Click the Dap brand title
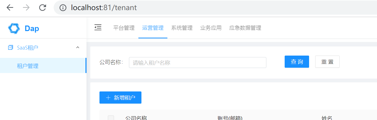 pyautogui.click(x=32, y=29)
